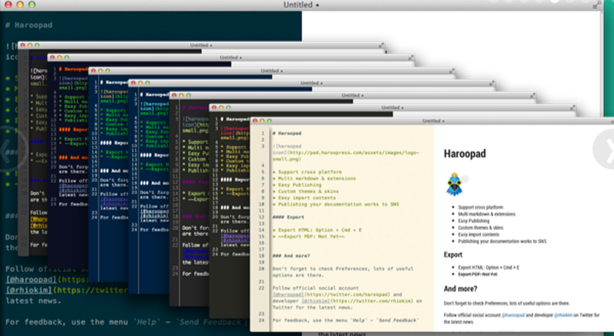Click [@haroopad] in the large background teal editor
Screen dimensions: 614x336
click(31, 280)
